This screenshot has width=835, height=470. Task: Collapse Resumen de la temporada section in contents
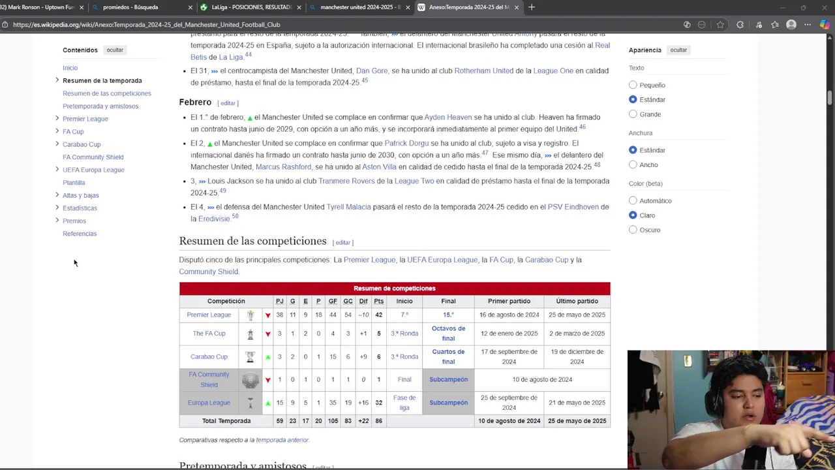tap(57, 80)
